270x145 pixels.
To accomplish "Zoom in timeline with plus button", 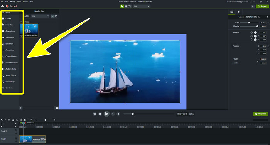I will pyautogui.click(x=55, y=120).
